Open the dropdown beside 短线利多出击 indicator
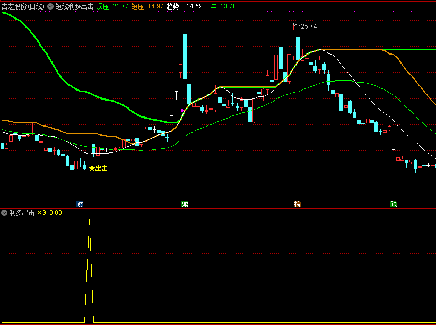The height and width of the screenshot is (325, 436). point(50,6)
